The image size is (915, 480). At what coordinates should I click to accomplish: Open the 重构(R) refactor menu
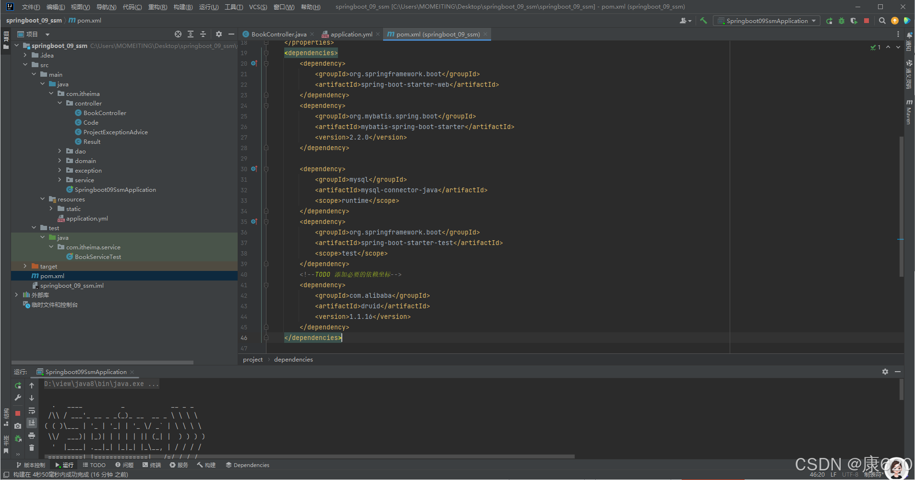pos(157,7)
